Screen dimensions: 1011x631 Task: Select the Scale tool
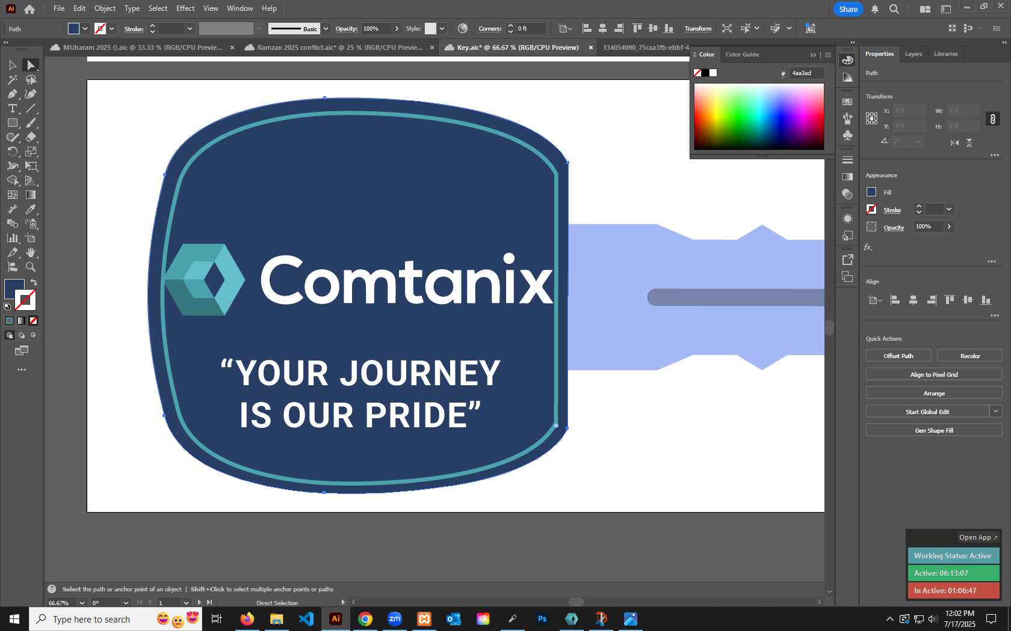31,151
